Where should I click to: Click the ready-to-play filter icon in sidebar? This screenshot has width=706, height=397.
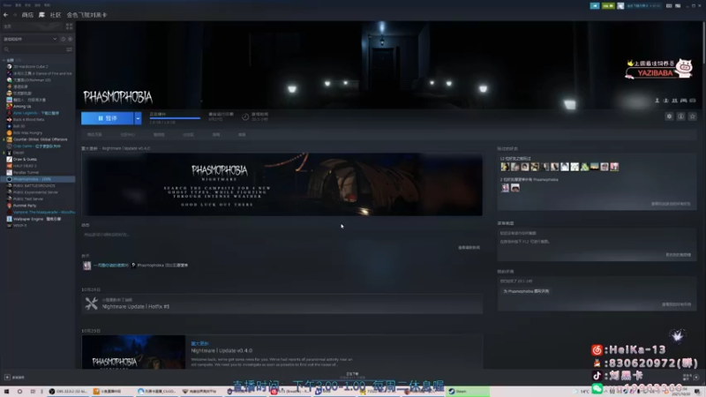click(x=71, y=39)
